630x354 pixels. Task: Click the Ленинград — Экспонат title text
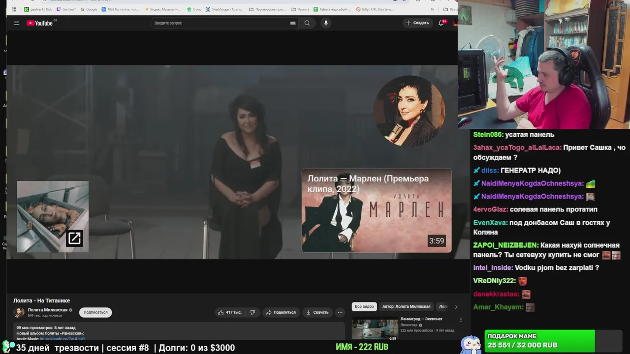click(x=421, y=319)
